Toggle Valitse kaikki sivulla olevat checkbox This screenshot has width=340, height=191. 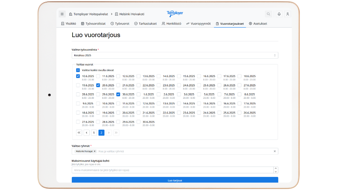point(78,70)
